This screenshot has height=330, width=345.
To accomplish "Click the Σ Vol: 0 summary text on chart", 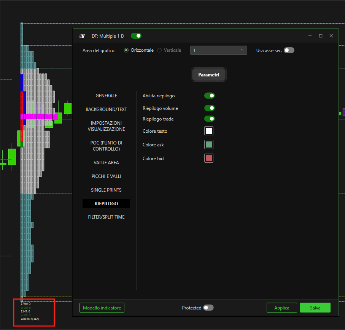I will 25,304.
